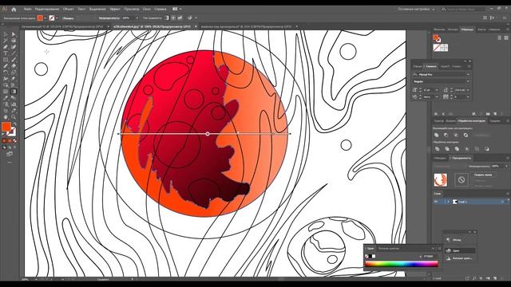Click the Каталог цвет... entry in floating panel
Screen dimensions: 511x287
460,258
